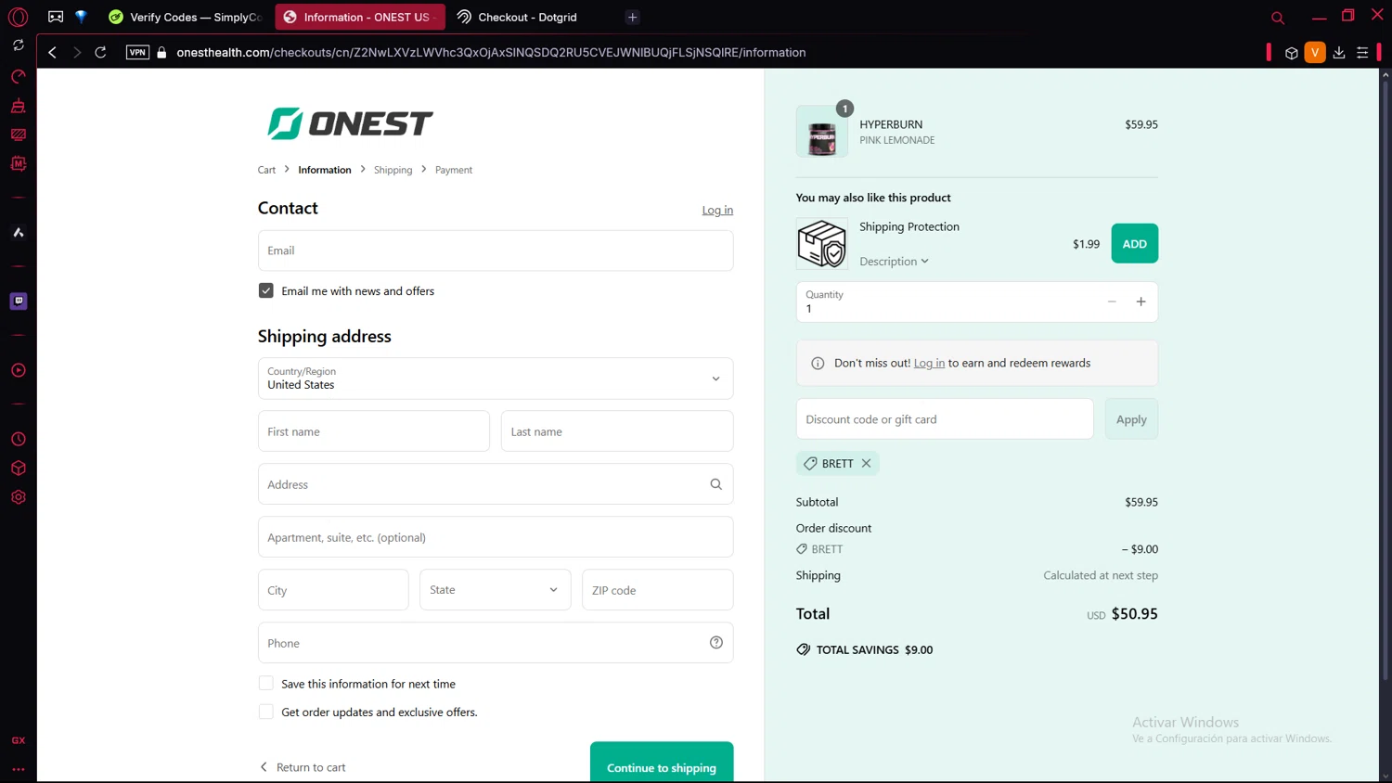The width and height of the screenshot is (1392, 783).
Task: Open the Twitch panel in sidebar
Action: (18, 301)
